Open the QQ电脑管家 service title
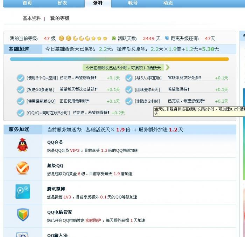Image resolution: width=245 pixels, height=237 pixels. [59, 212]
